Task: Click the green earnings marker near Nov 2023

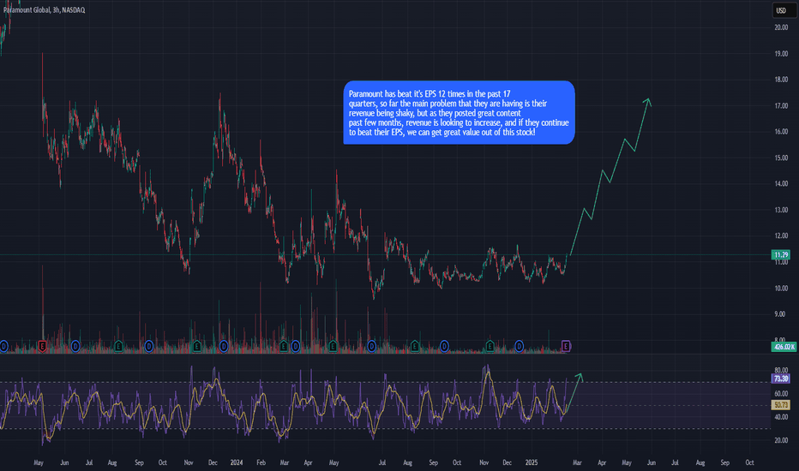Action: point(196,347)
